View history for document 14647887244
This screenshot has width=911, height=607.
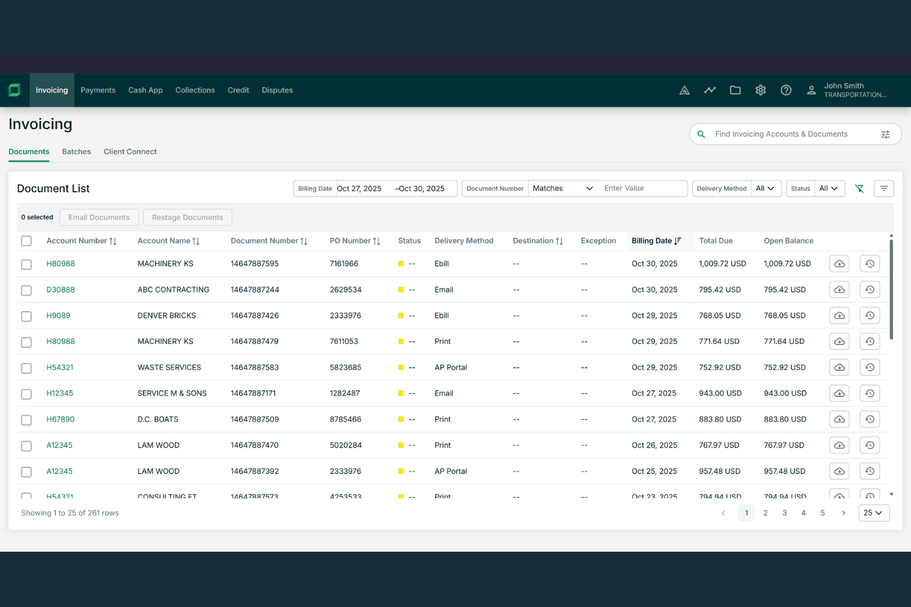[870, 290]
